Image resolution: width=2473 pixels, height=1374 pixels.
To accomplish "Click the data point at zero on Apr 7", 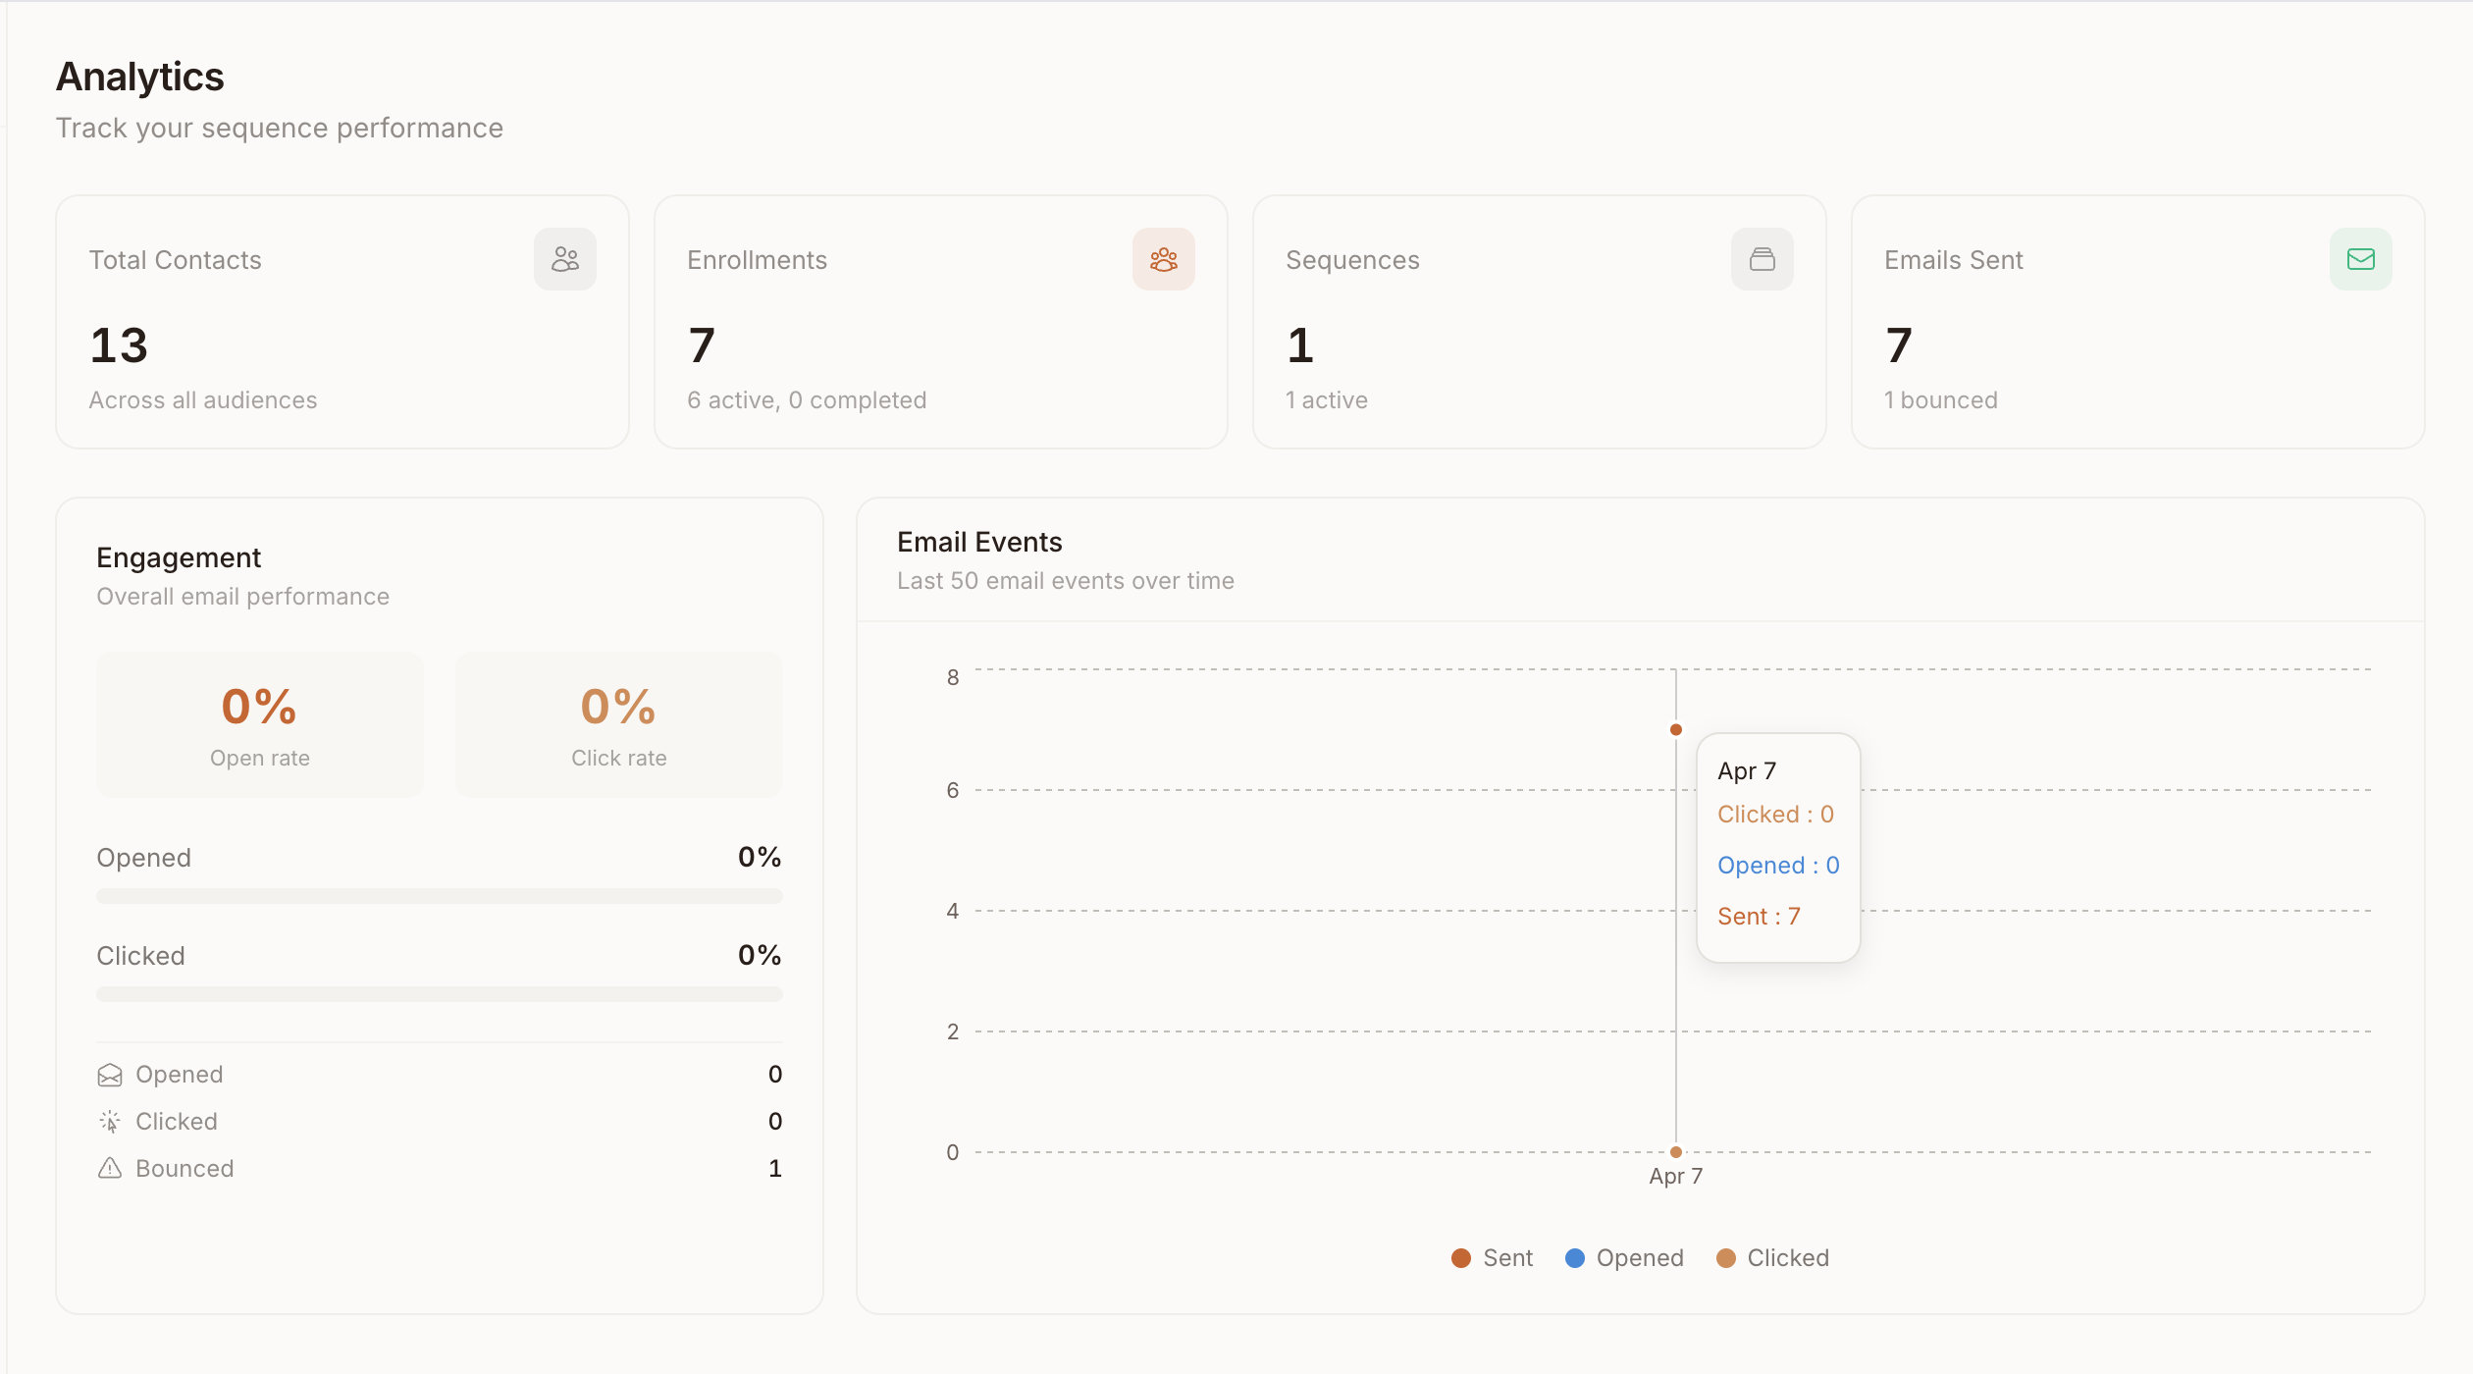I will point(1676,1152).
